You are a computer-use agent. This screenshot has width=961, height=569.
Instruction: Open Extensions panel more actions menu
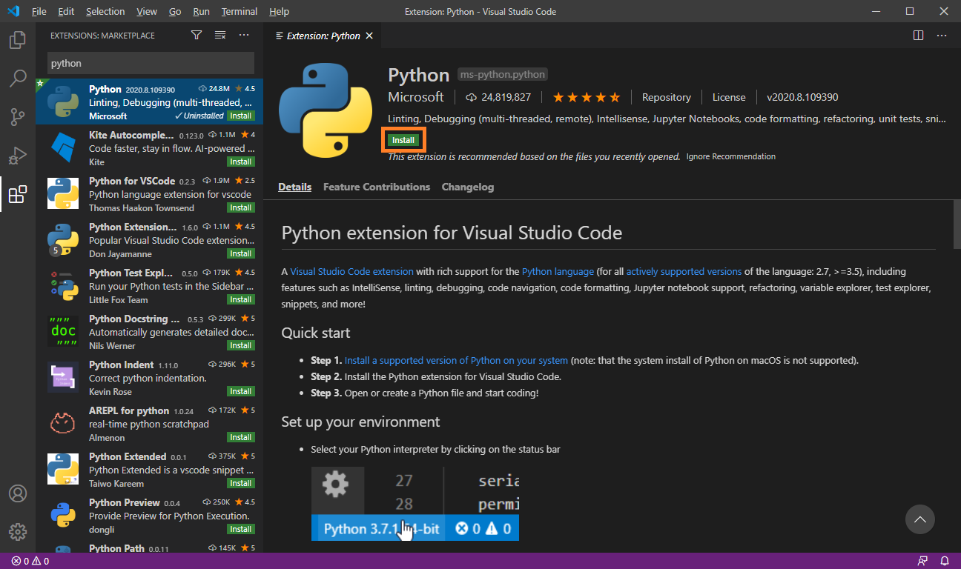pos(244,35)
